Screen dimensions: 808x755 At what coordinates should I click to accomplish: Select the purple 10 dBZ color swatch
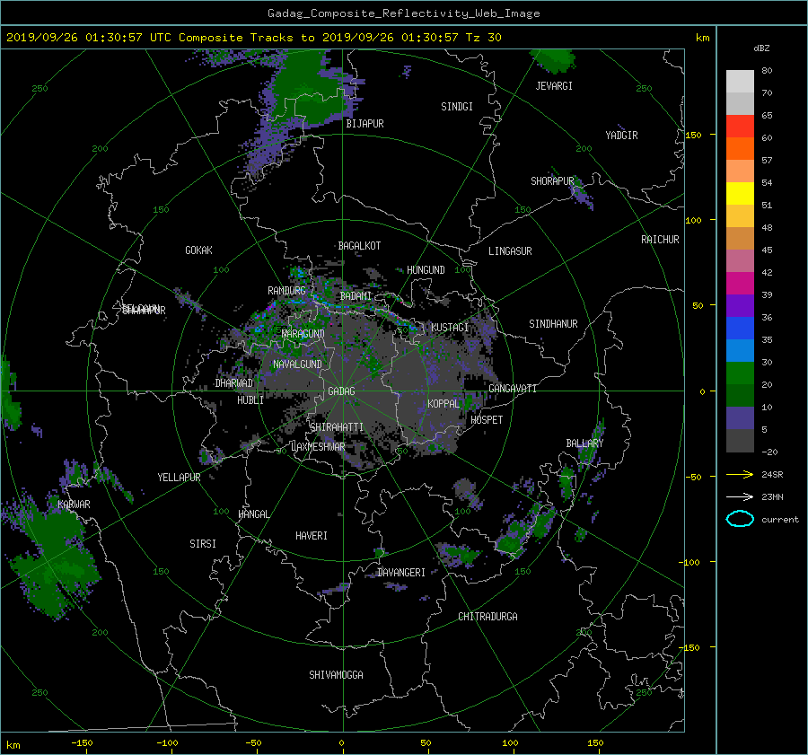coord(740,417)
